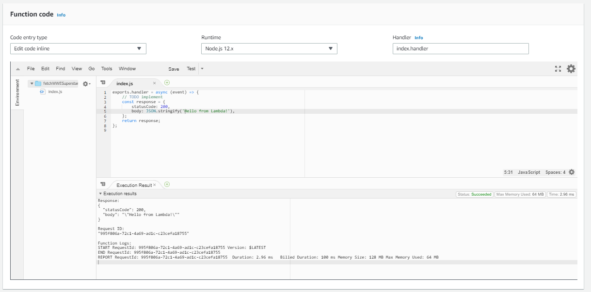
Task: Toggle fullscreen editor mode
Action: click(558, 68)
